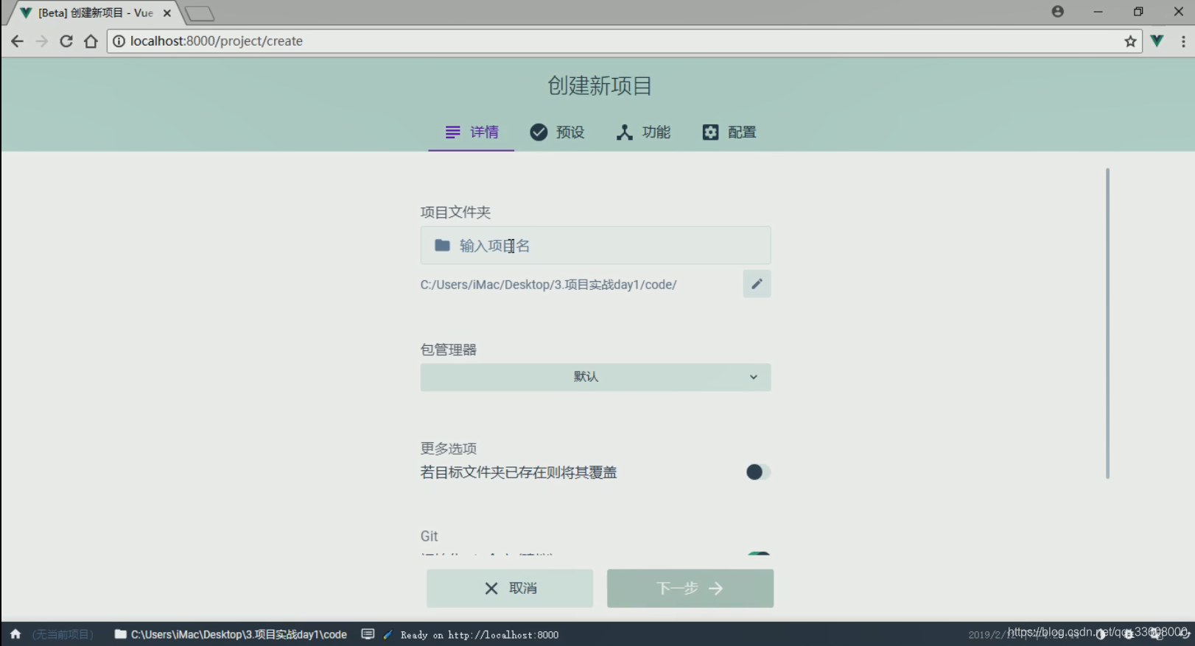Image resolution: width=1195 pixels, height=646 pixels.
Task: Click the C:/Users/iMac/Desktop path text
Action: pos(548,285)
